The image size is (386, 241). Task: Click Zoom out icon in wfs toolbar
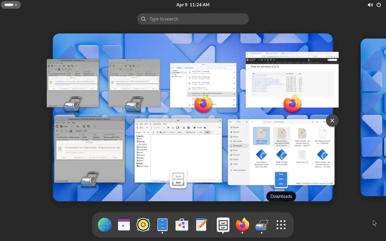(195, 128)
